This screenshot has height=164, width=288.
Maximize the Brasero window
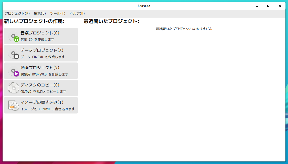(x=268, y=6)
